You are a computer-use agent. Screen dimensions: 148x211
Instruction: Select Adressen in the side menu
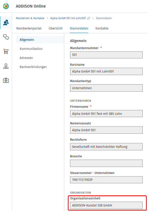pos(26,58)
